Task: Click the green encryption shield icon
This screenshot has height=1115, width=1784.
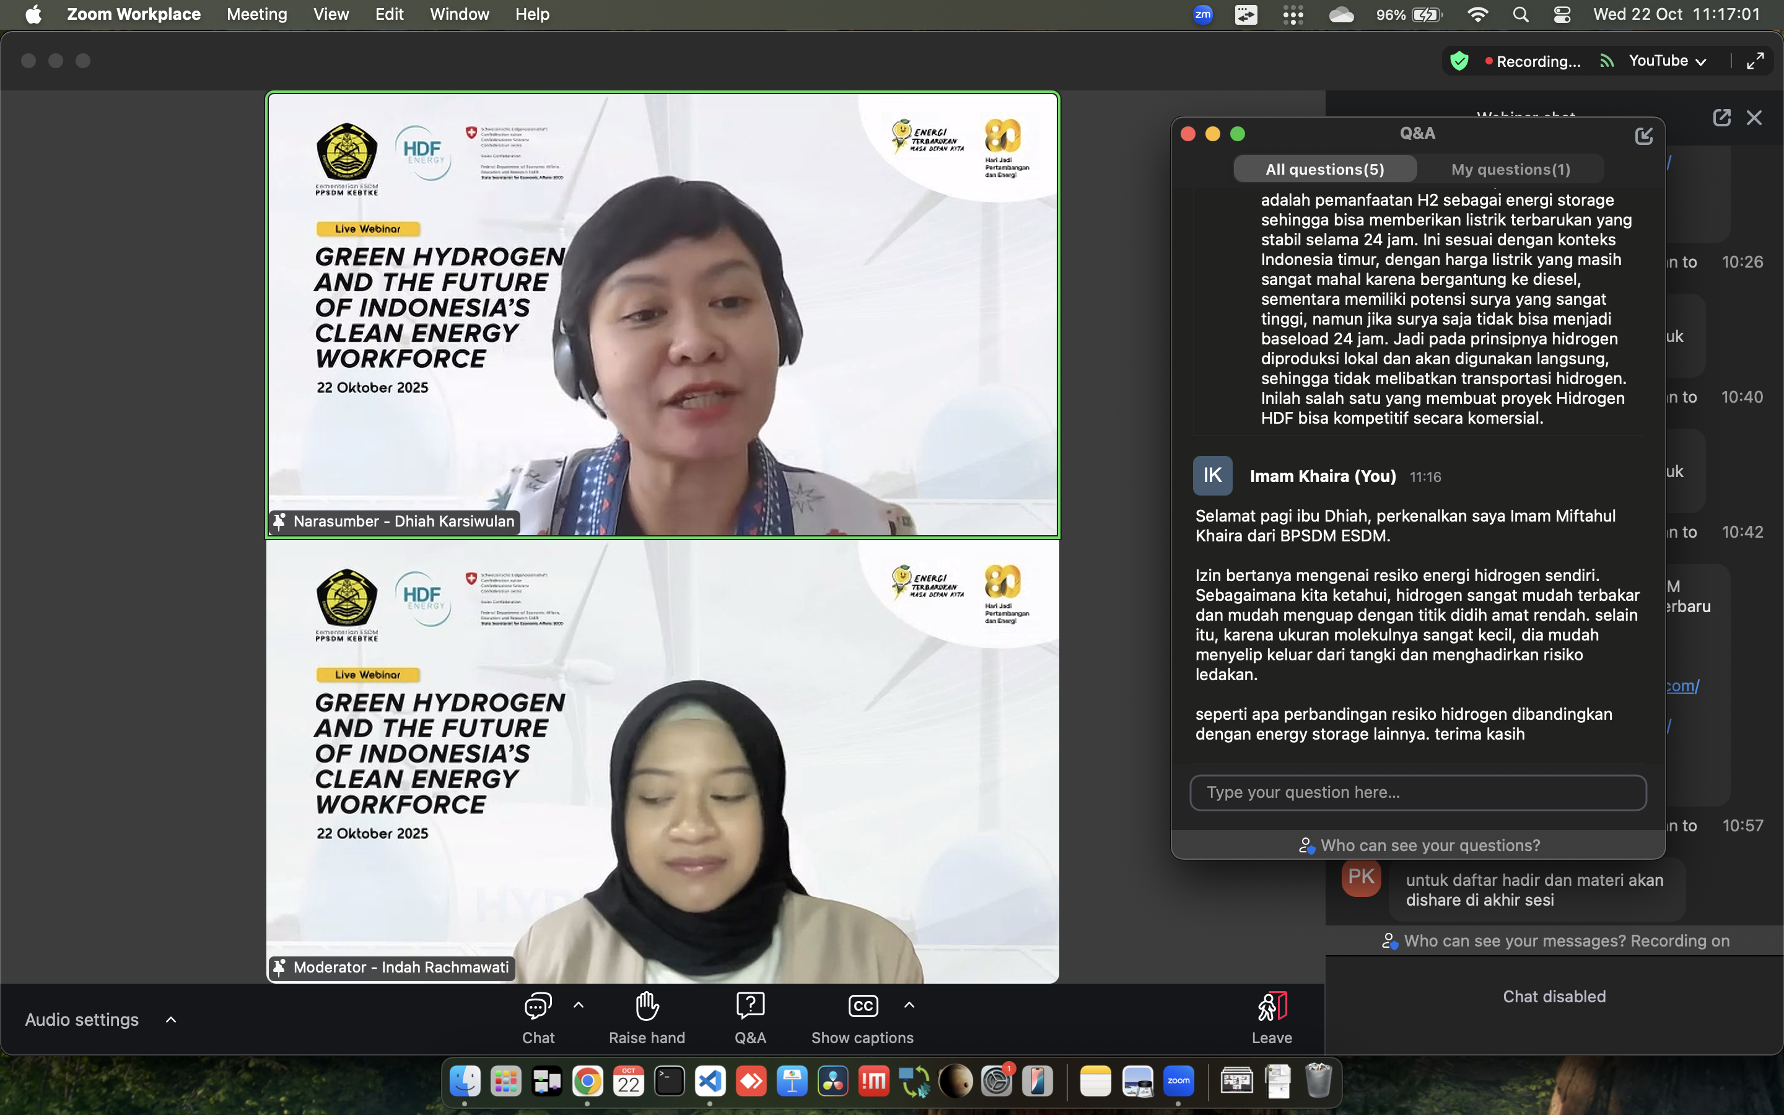Action: (x=1459, y=61)
